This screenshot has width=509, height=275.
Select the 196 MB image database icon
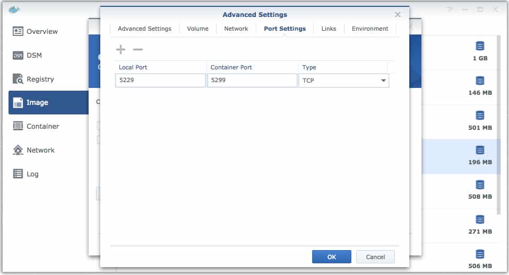[x=480, y=150]
